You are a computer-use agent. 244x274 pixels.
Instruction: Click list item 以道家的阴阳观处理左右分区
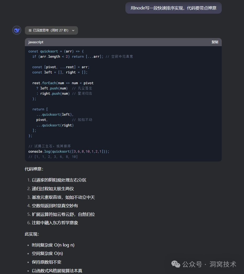(x=59, y=180)
